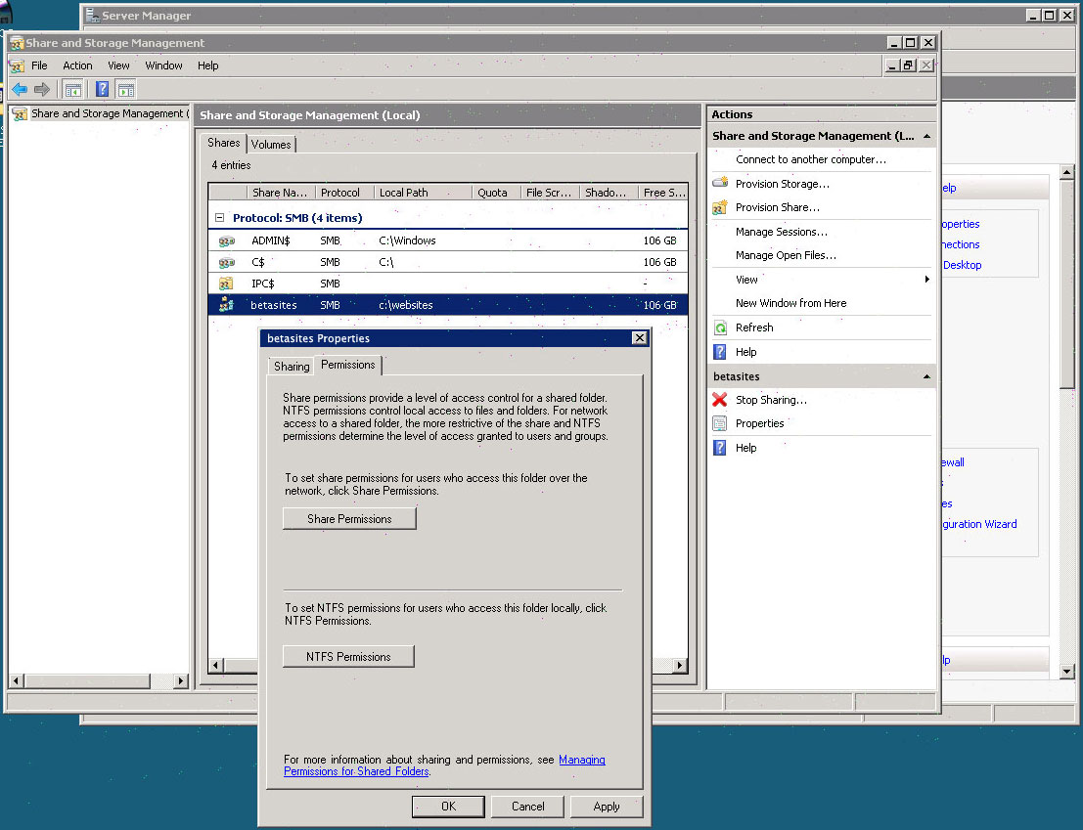The width and height of the screenshot is (1083, 830).
Task: Close the betasites Properties dialog
Action: [x=640, y=338]
